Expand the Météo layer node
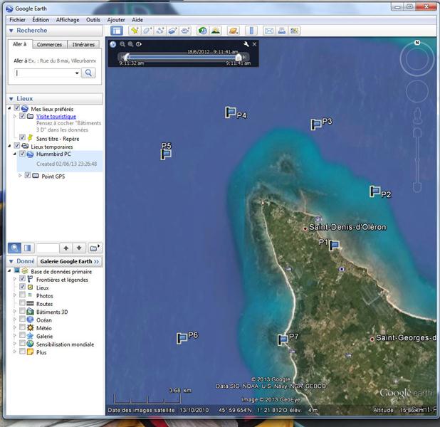The width and height of the screenshot is (440, 427). [x=14, y=327]
